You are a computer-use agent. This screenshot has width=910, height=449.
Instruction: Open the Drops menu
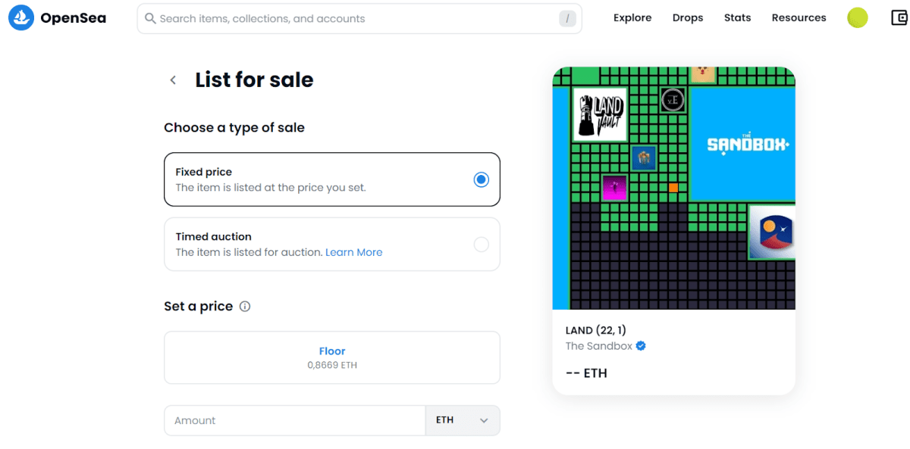688,18
